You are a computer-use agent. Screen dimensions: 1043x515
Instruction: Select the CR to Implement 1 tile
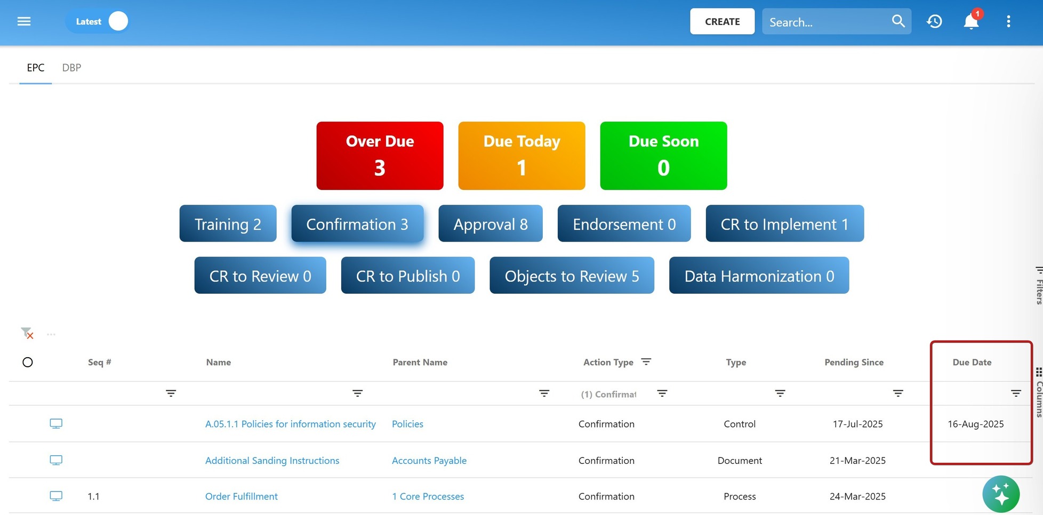[784, 223]
